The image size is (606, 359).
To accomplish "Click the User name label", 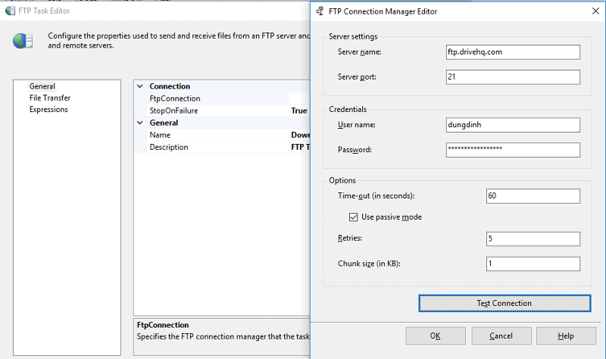I will click(x=356, y=125).
